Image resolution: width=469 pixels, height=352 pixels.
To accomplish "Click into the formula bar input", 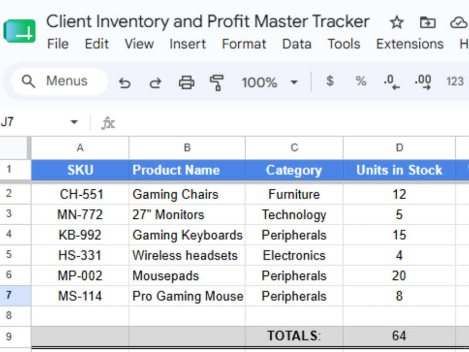I will point(293,122).
